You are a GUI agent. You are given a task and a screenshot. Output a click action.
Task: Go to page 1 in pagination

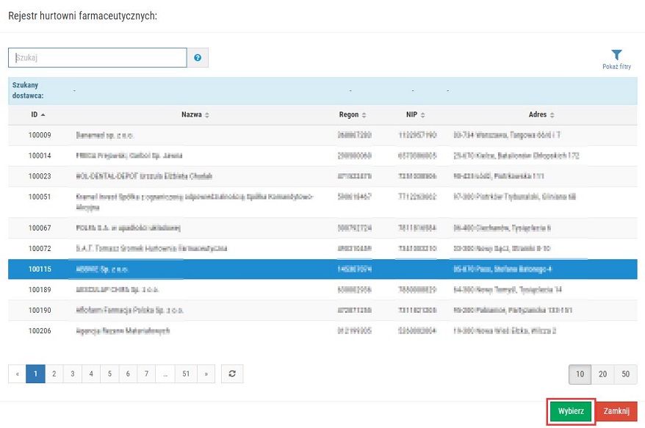(x=35, y=374)
